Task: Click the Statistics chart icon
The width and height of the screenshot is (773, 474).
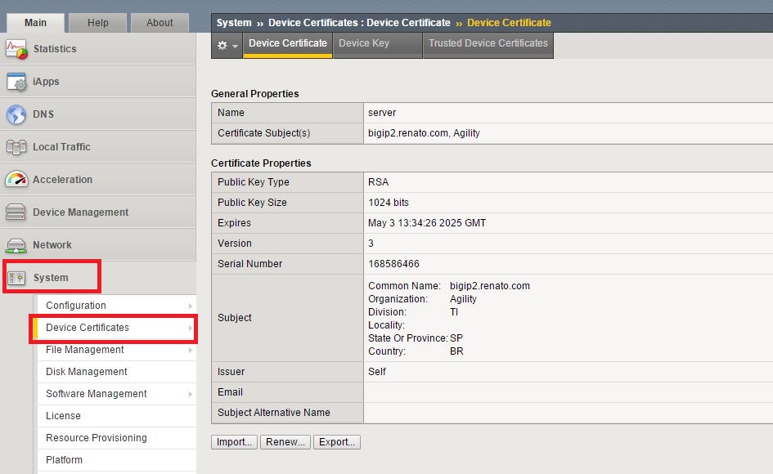Action: (x=16, y=49)
